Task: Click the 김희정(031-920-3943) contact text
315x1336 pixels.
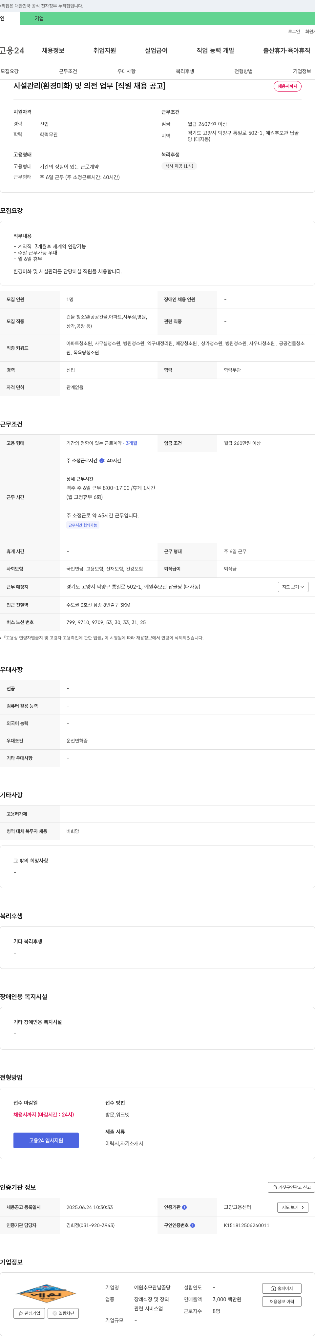Action: (x=90, y=1225)
